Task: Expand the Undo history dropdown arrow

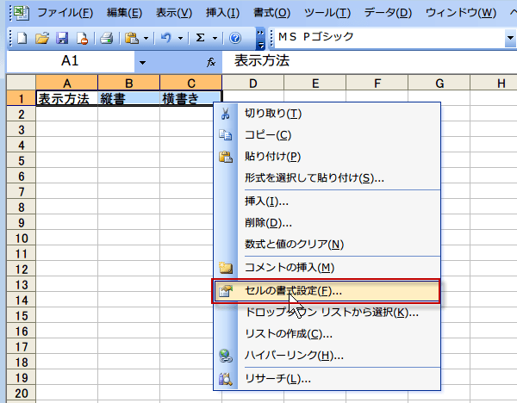Action: point(180,39)
